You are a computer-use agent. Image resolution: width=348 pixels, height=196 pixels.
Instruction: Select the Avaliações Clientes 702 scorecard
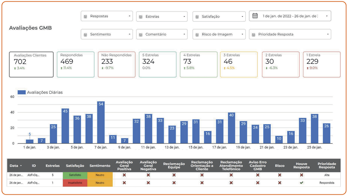click(31, 65)
